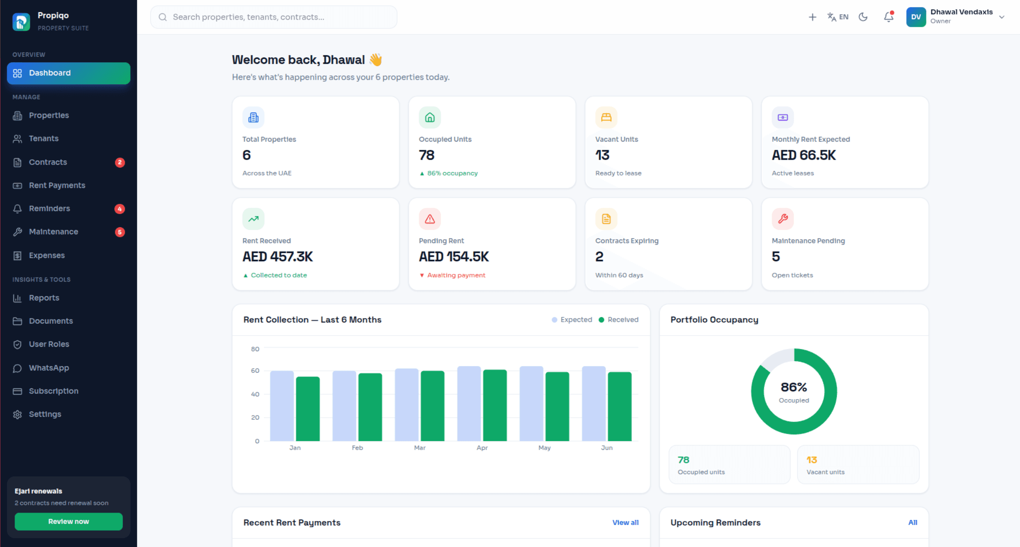Click the Apr expected blue bar
Viewport: 1020px width, 547px height.
point(469,404)
